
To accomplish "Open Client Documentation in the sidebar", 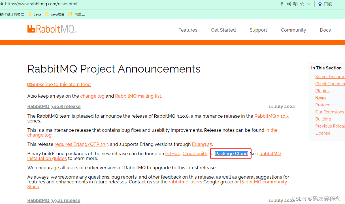I will pyautogui.click(x=330, y=84).
